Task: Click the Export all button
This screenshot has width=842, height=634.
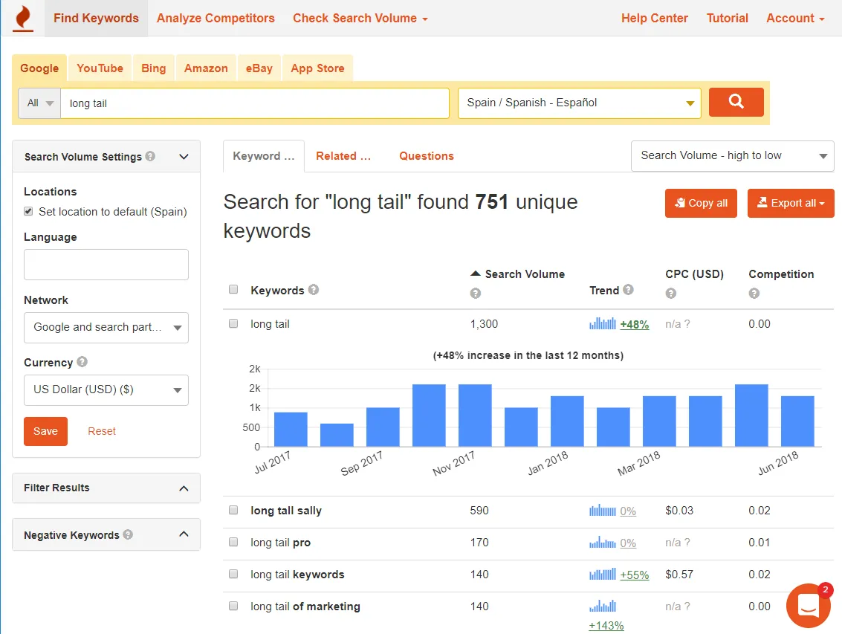Action: (791, 203)
